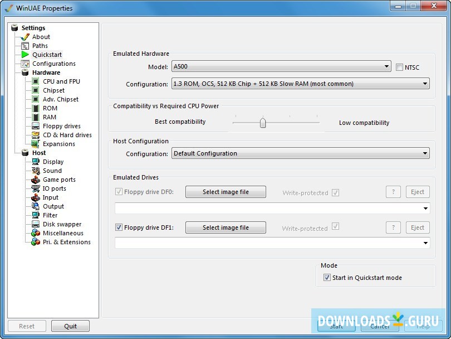Click the DF0 Eject button
Viewport: 451px width, 339px height.
point(418,192)
